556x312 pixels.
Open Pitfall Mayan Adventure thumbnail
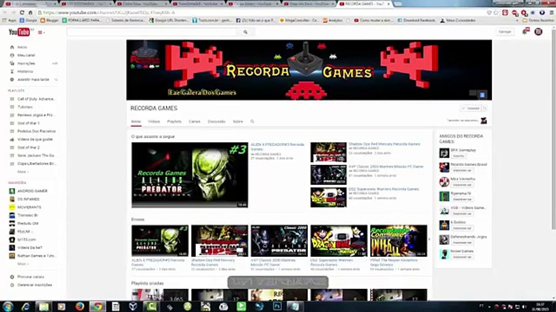(398, 240)
